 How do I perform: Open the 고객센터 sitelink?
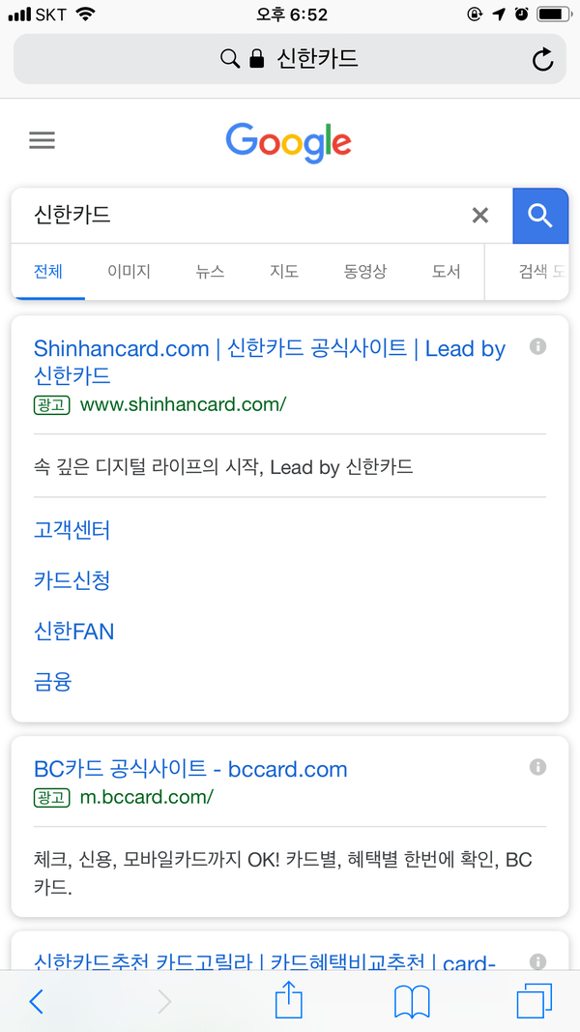pos(72,530)
